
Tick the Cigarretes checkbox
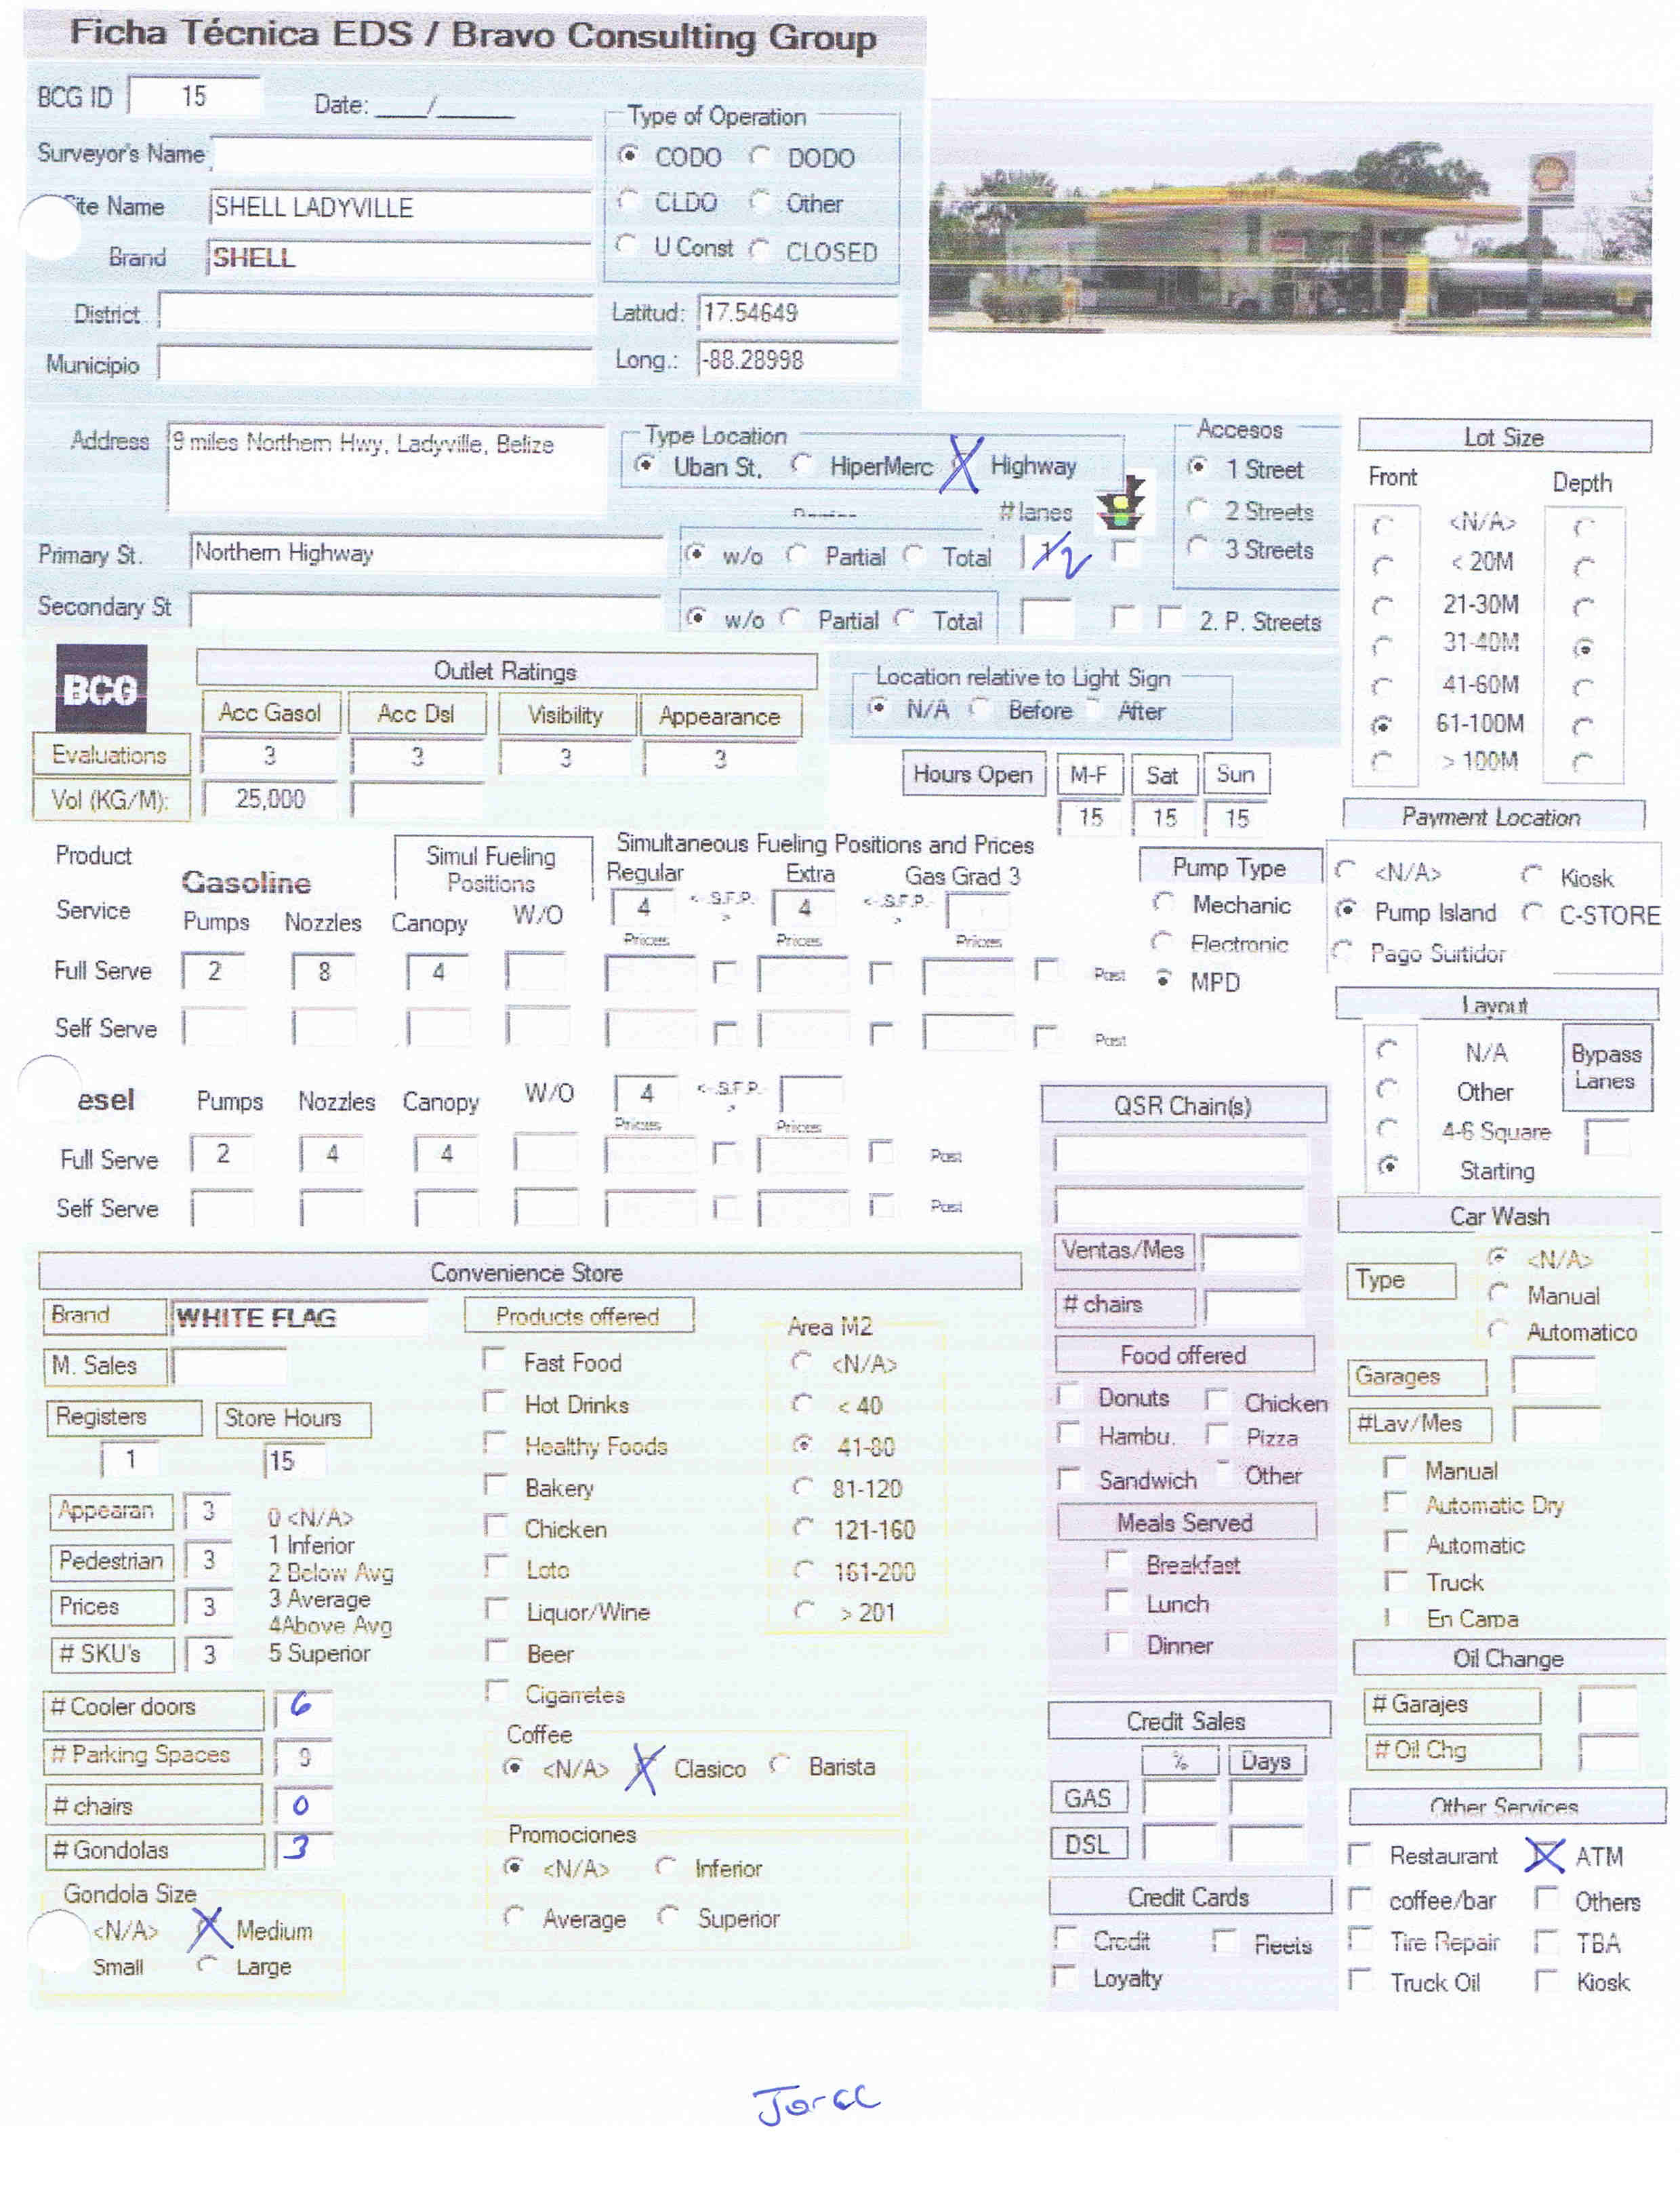point(496,1692)
